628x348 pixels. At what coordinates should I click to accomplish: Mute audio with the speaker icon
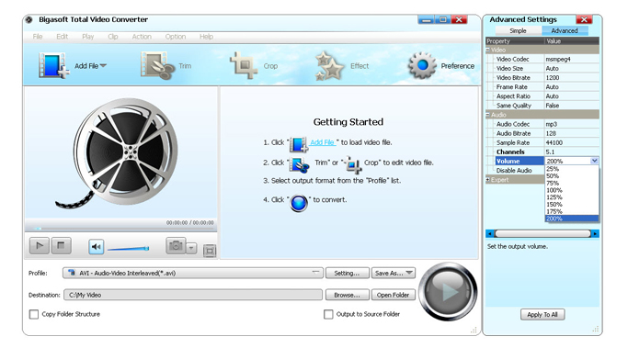[x=97, y=247]
